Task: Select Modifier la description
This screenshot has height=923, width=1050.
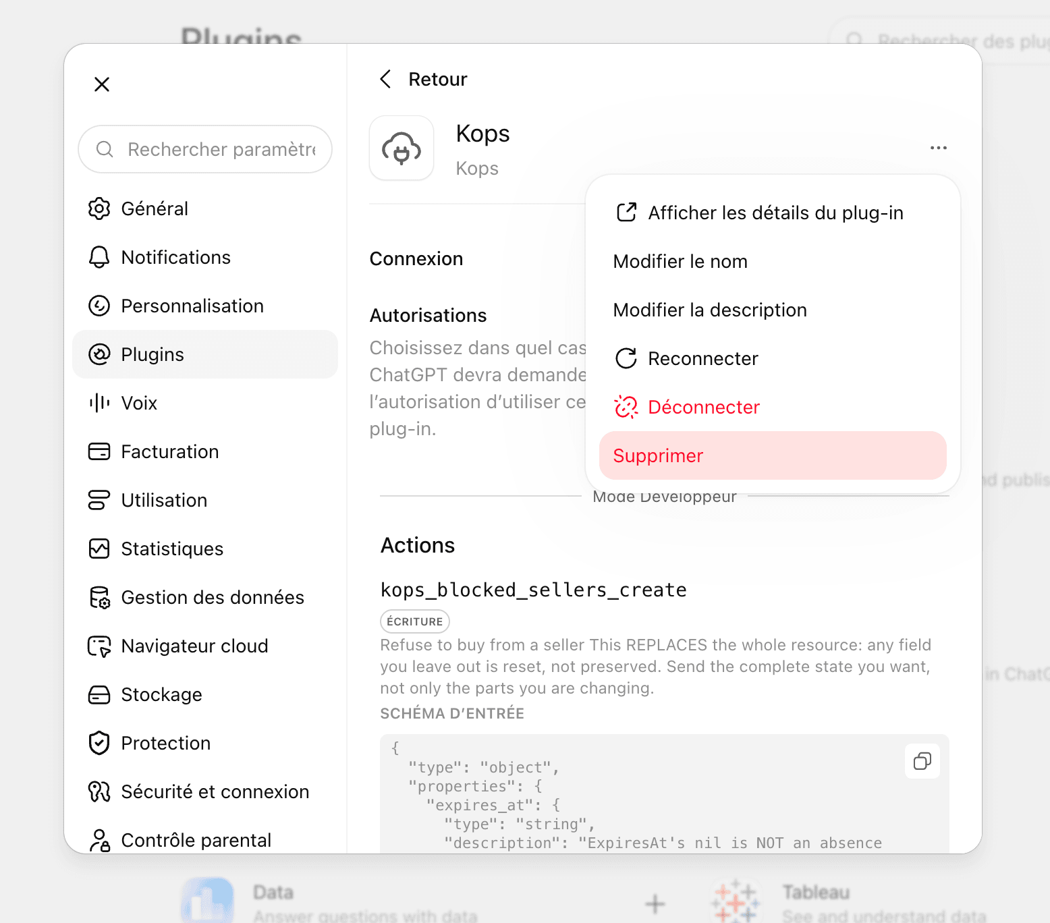Action: tap(773, 310)
